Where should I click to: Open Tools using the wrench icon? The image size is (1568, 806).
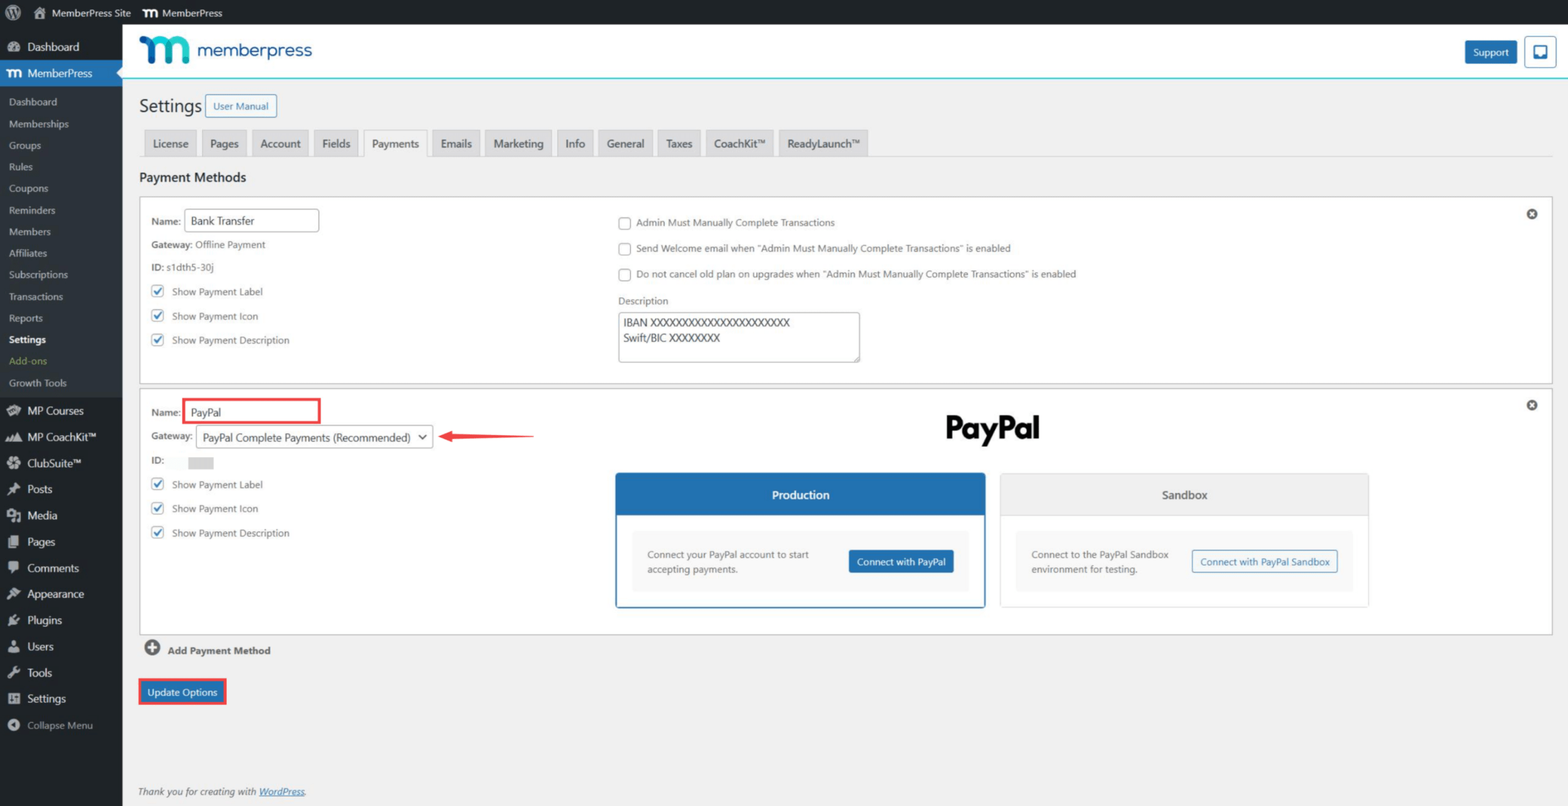click(15, 672)
